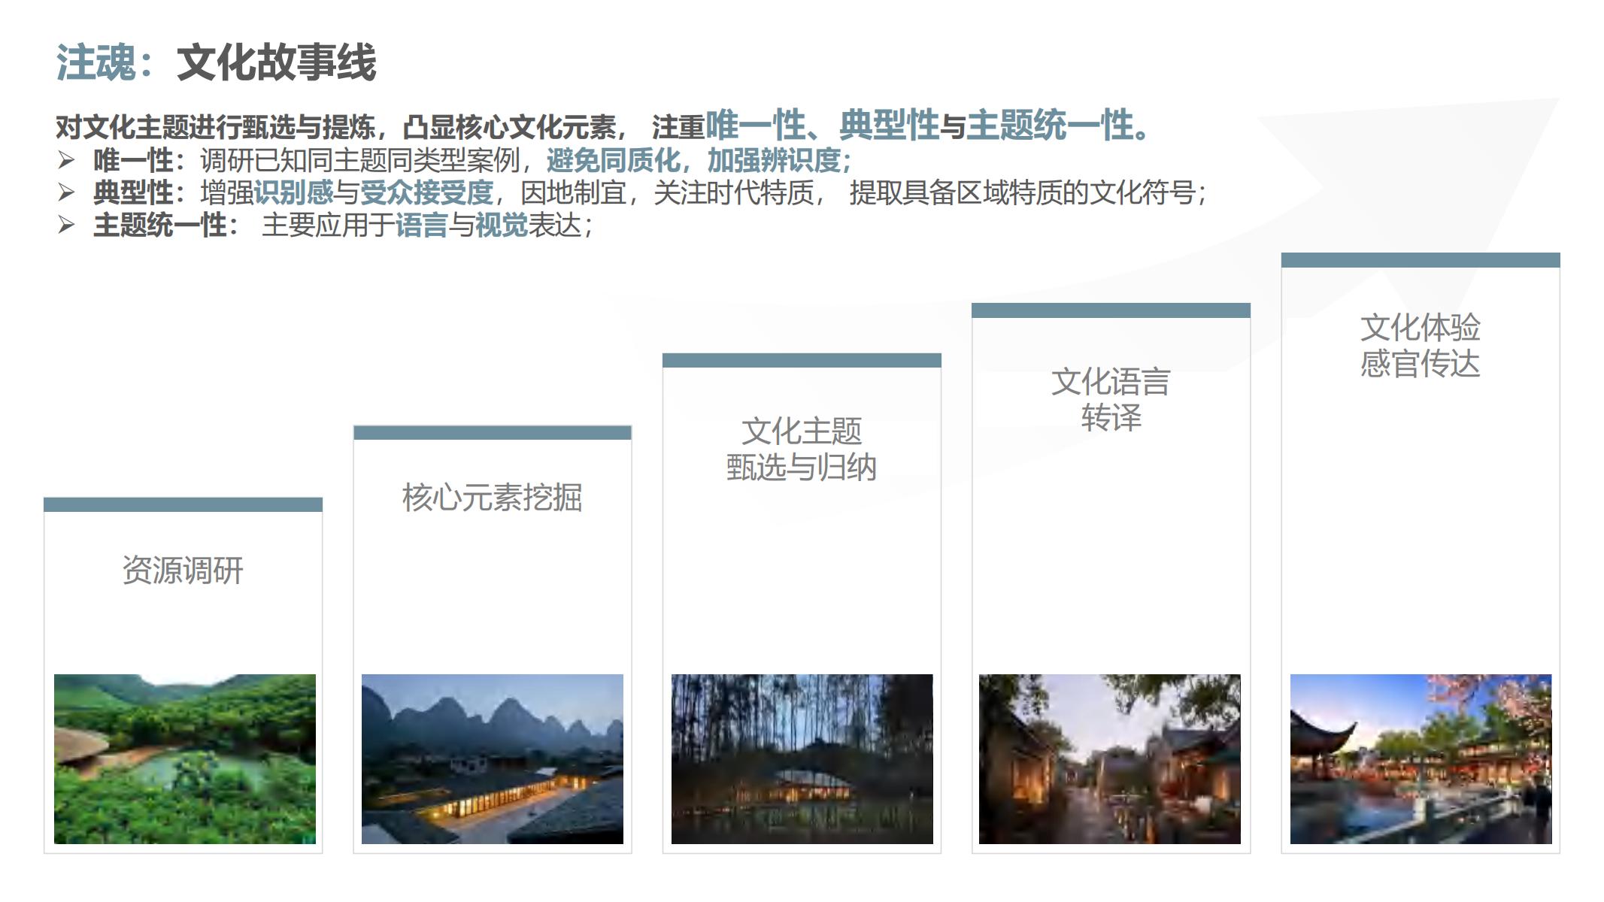Viewport: 1604px width, 902px height.
Task: Click the highlighted word 语言
Action: point(421,225)
